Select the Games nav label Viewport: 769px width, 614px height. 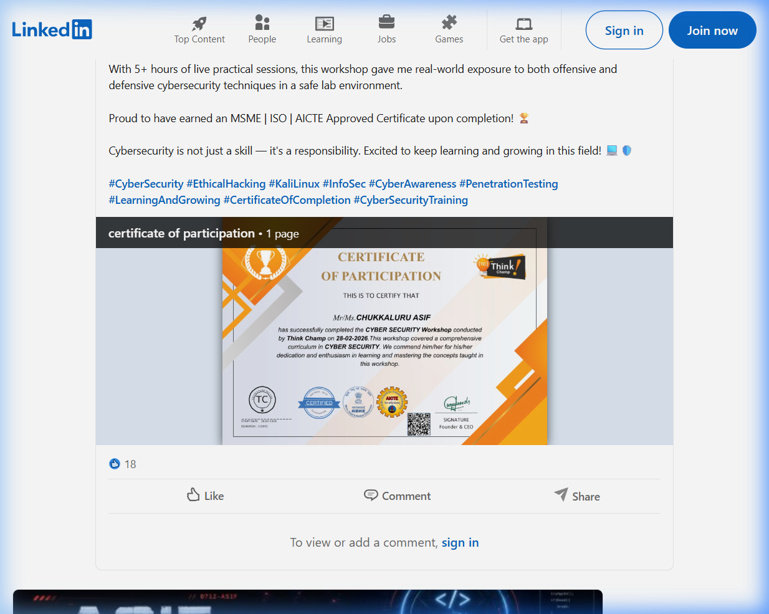[x=449, y=39]
